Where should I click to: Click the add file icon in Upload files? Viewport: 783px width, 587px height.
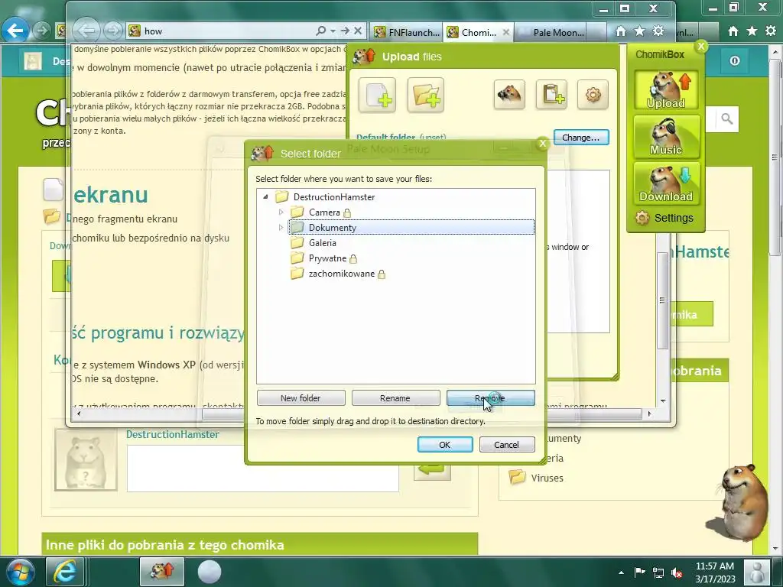377,95
